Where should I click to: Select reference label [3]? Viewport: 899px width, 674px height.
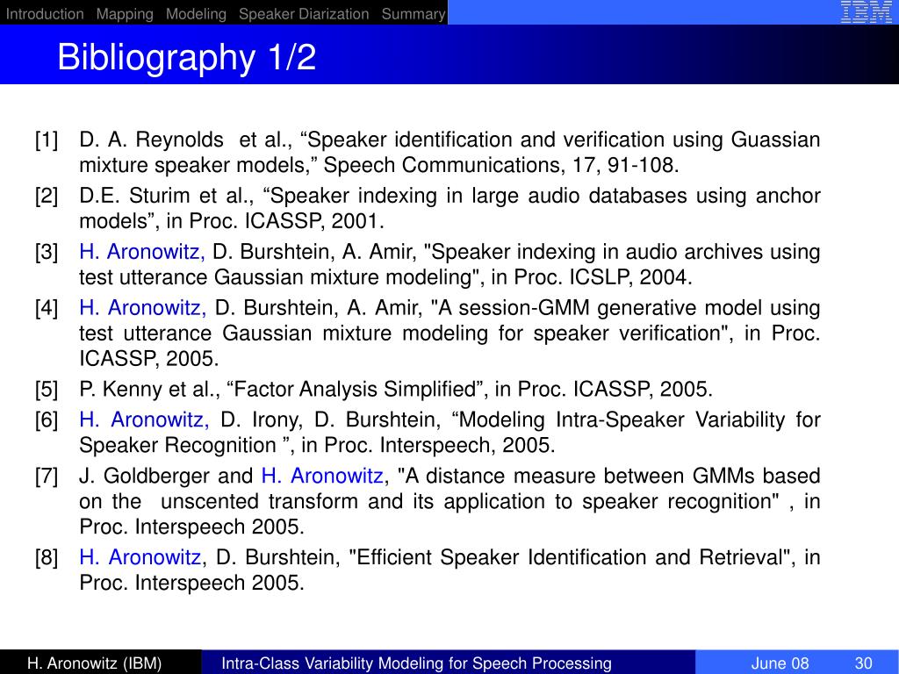[47, 252]
